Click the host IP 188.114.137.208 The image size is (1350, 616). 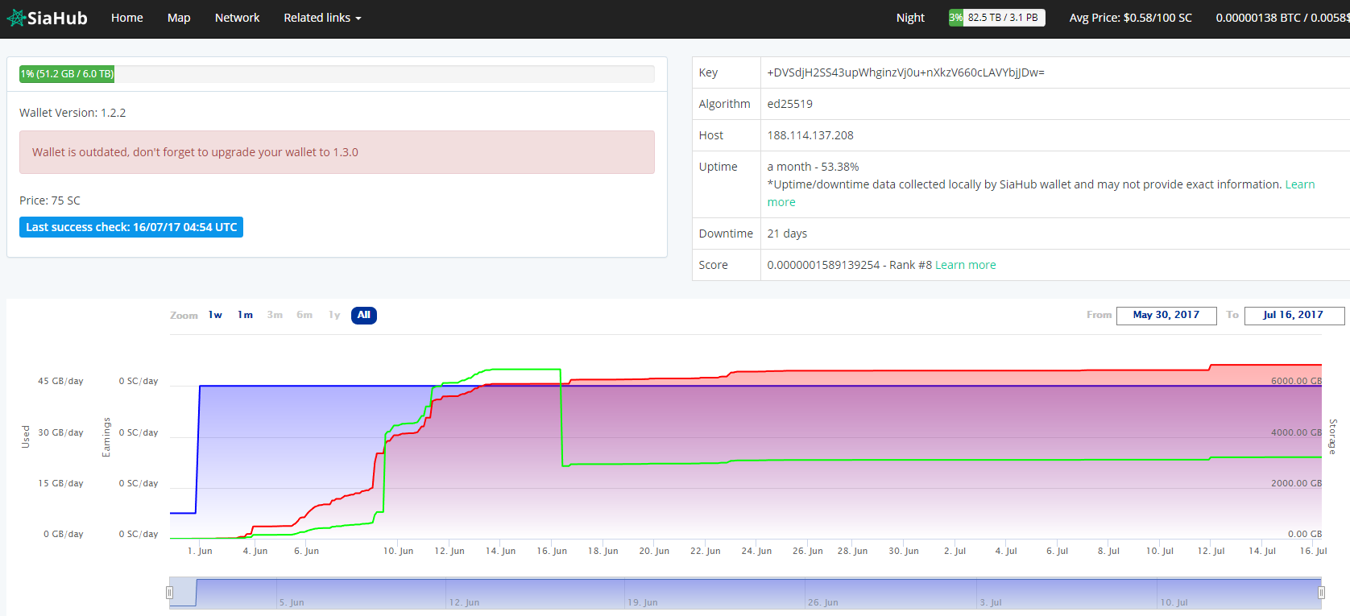pyautogui.click(x=810, y=135)
